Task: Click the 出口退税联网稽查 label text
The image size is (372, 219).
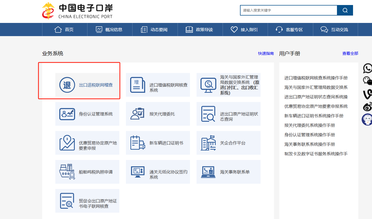Action: click(96, 85)
